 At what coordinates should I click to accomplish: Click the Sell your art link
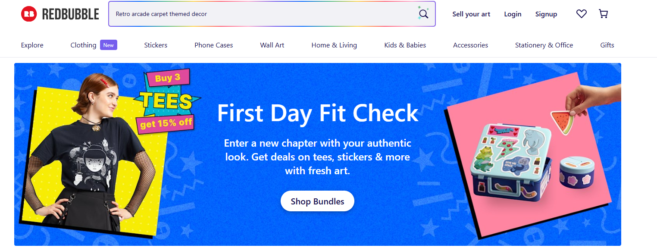[x=471, y=14]
